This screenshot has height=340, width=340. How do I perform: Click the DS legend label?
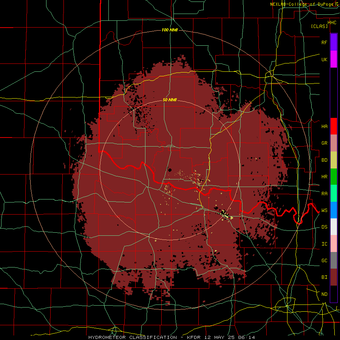tap(324, 227)
